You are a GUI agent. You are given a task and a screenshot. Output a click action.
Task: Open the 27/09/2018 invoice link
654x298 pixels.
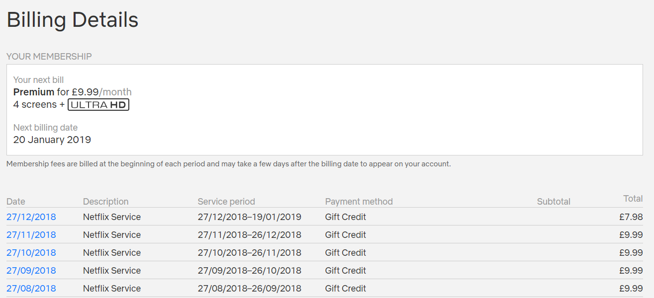pyautogui.click(x=31, y=271)
